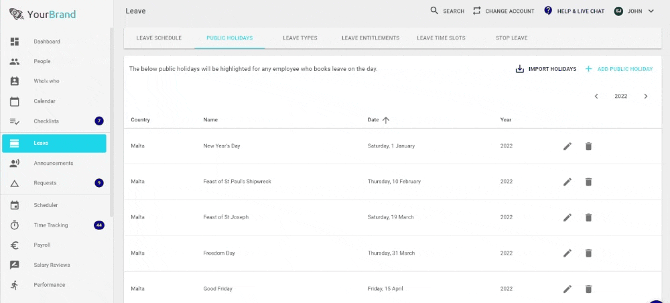Go to the previous year

click(x=596, y=96)
